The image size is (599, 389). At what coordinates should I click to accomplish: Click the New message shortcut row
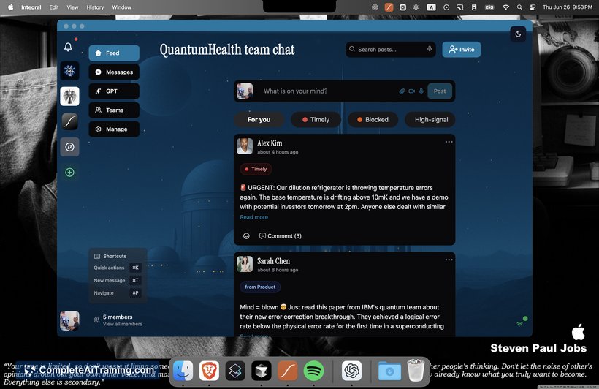click(x=117, y=280)
